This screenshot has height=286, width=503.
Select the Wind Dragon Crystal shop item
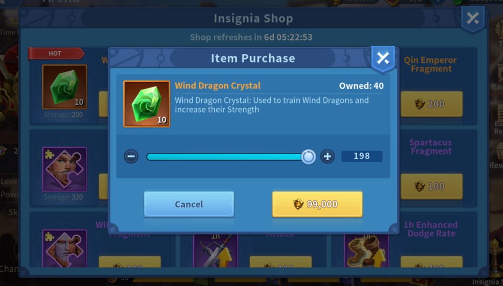click(64, 86)
